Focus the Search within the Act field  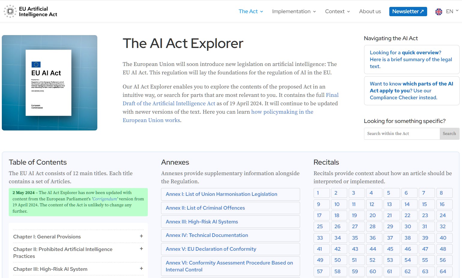[402, 134]
